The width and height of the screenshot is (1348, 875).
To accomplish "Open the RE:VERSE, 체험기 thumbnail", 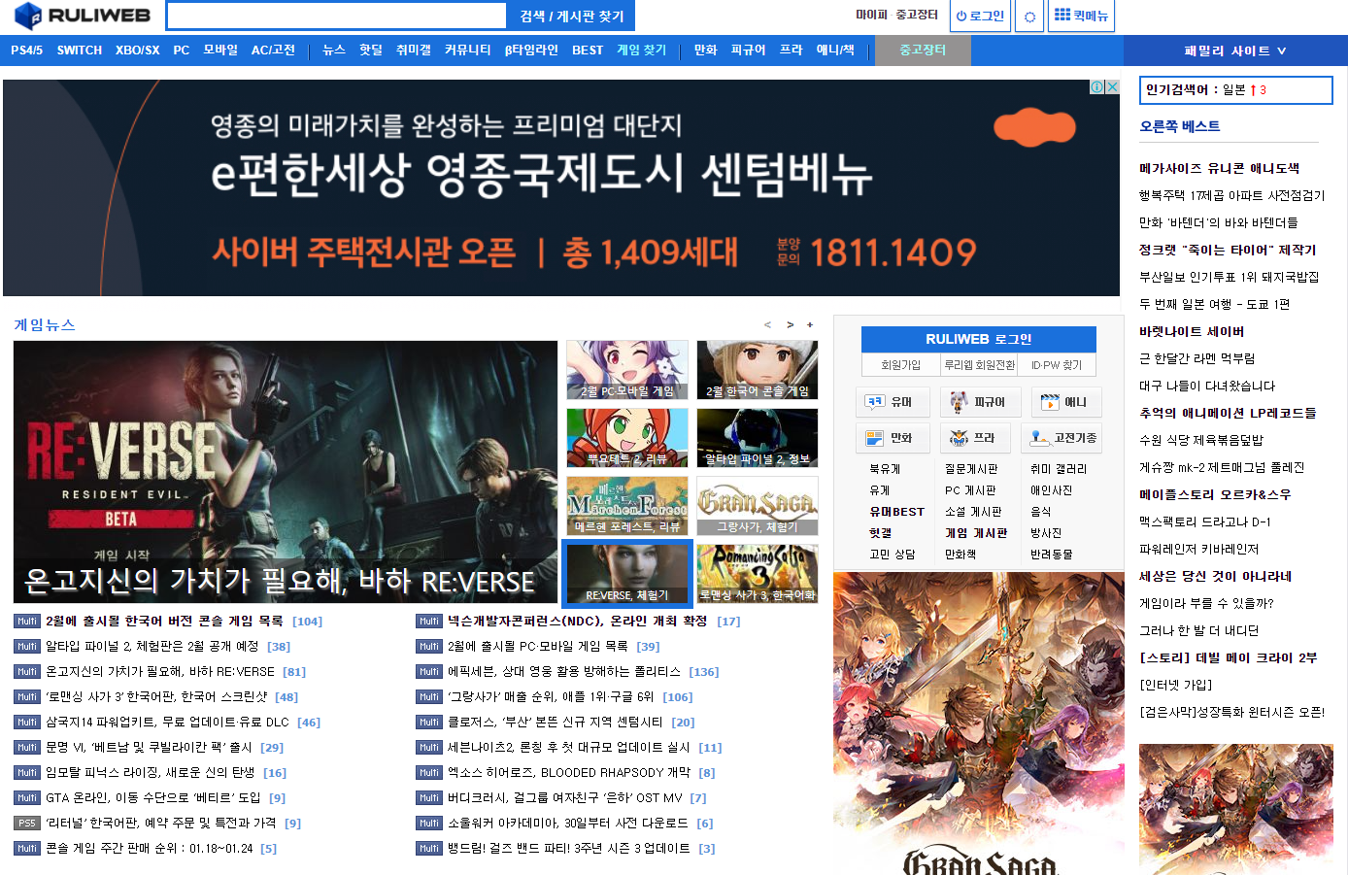I will [627, 574].
